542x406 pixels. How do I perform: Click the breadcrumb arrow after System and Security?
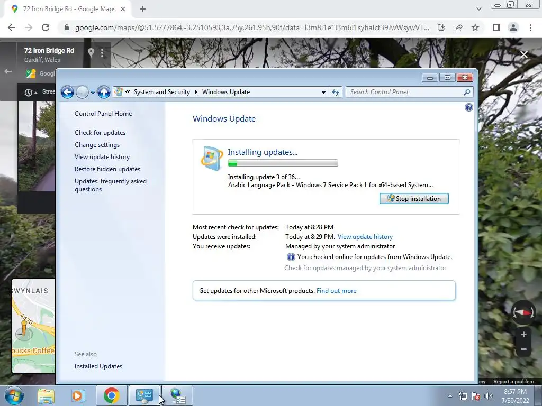click(196, 92)
